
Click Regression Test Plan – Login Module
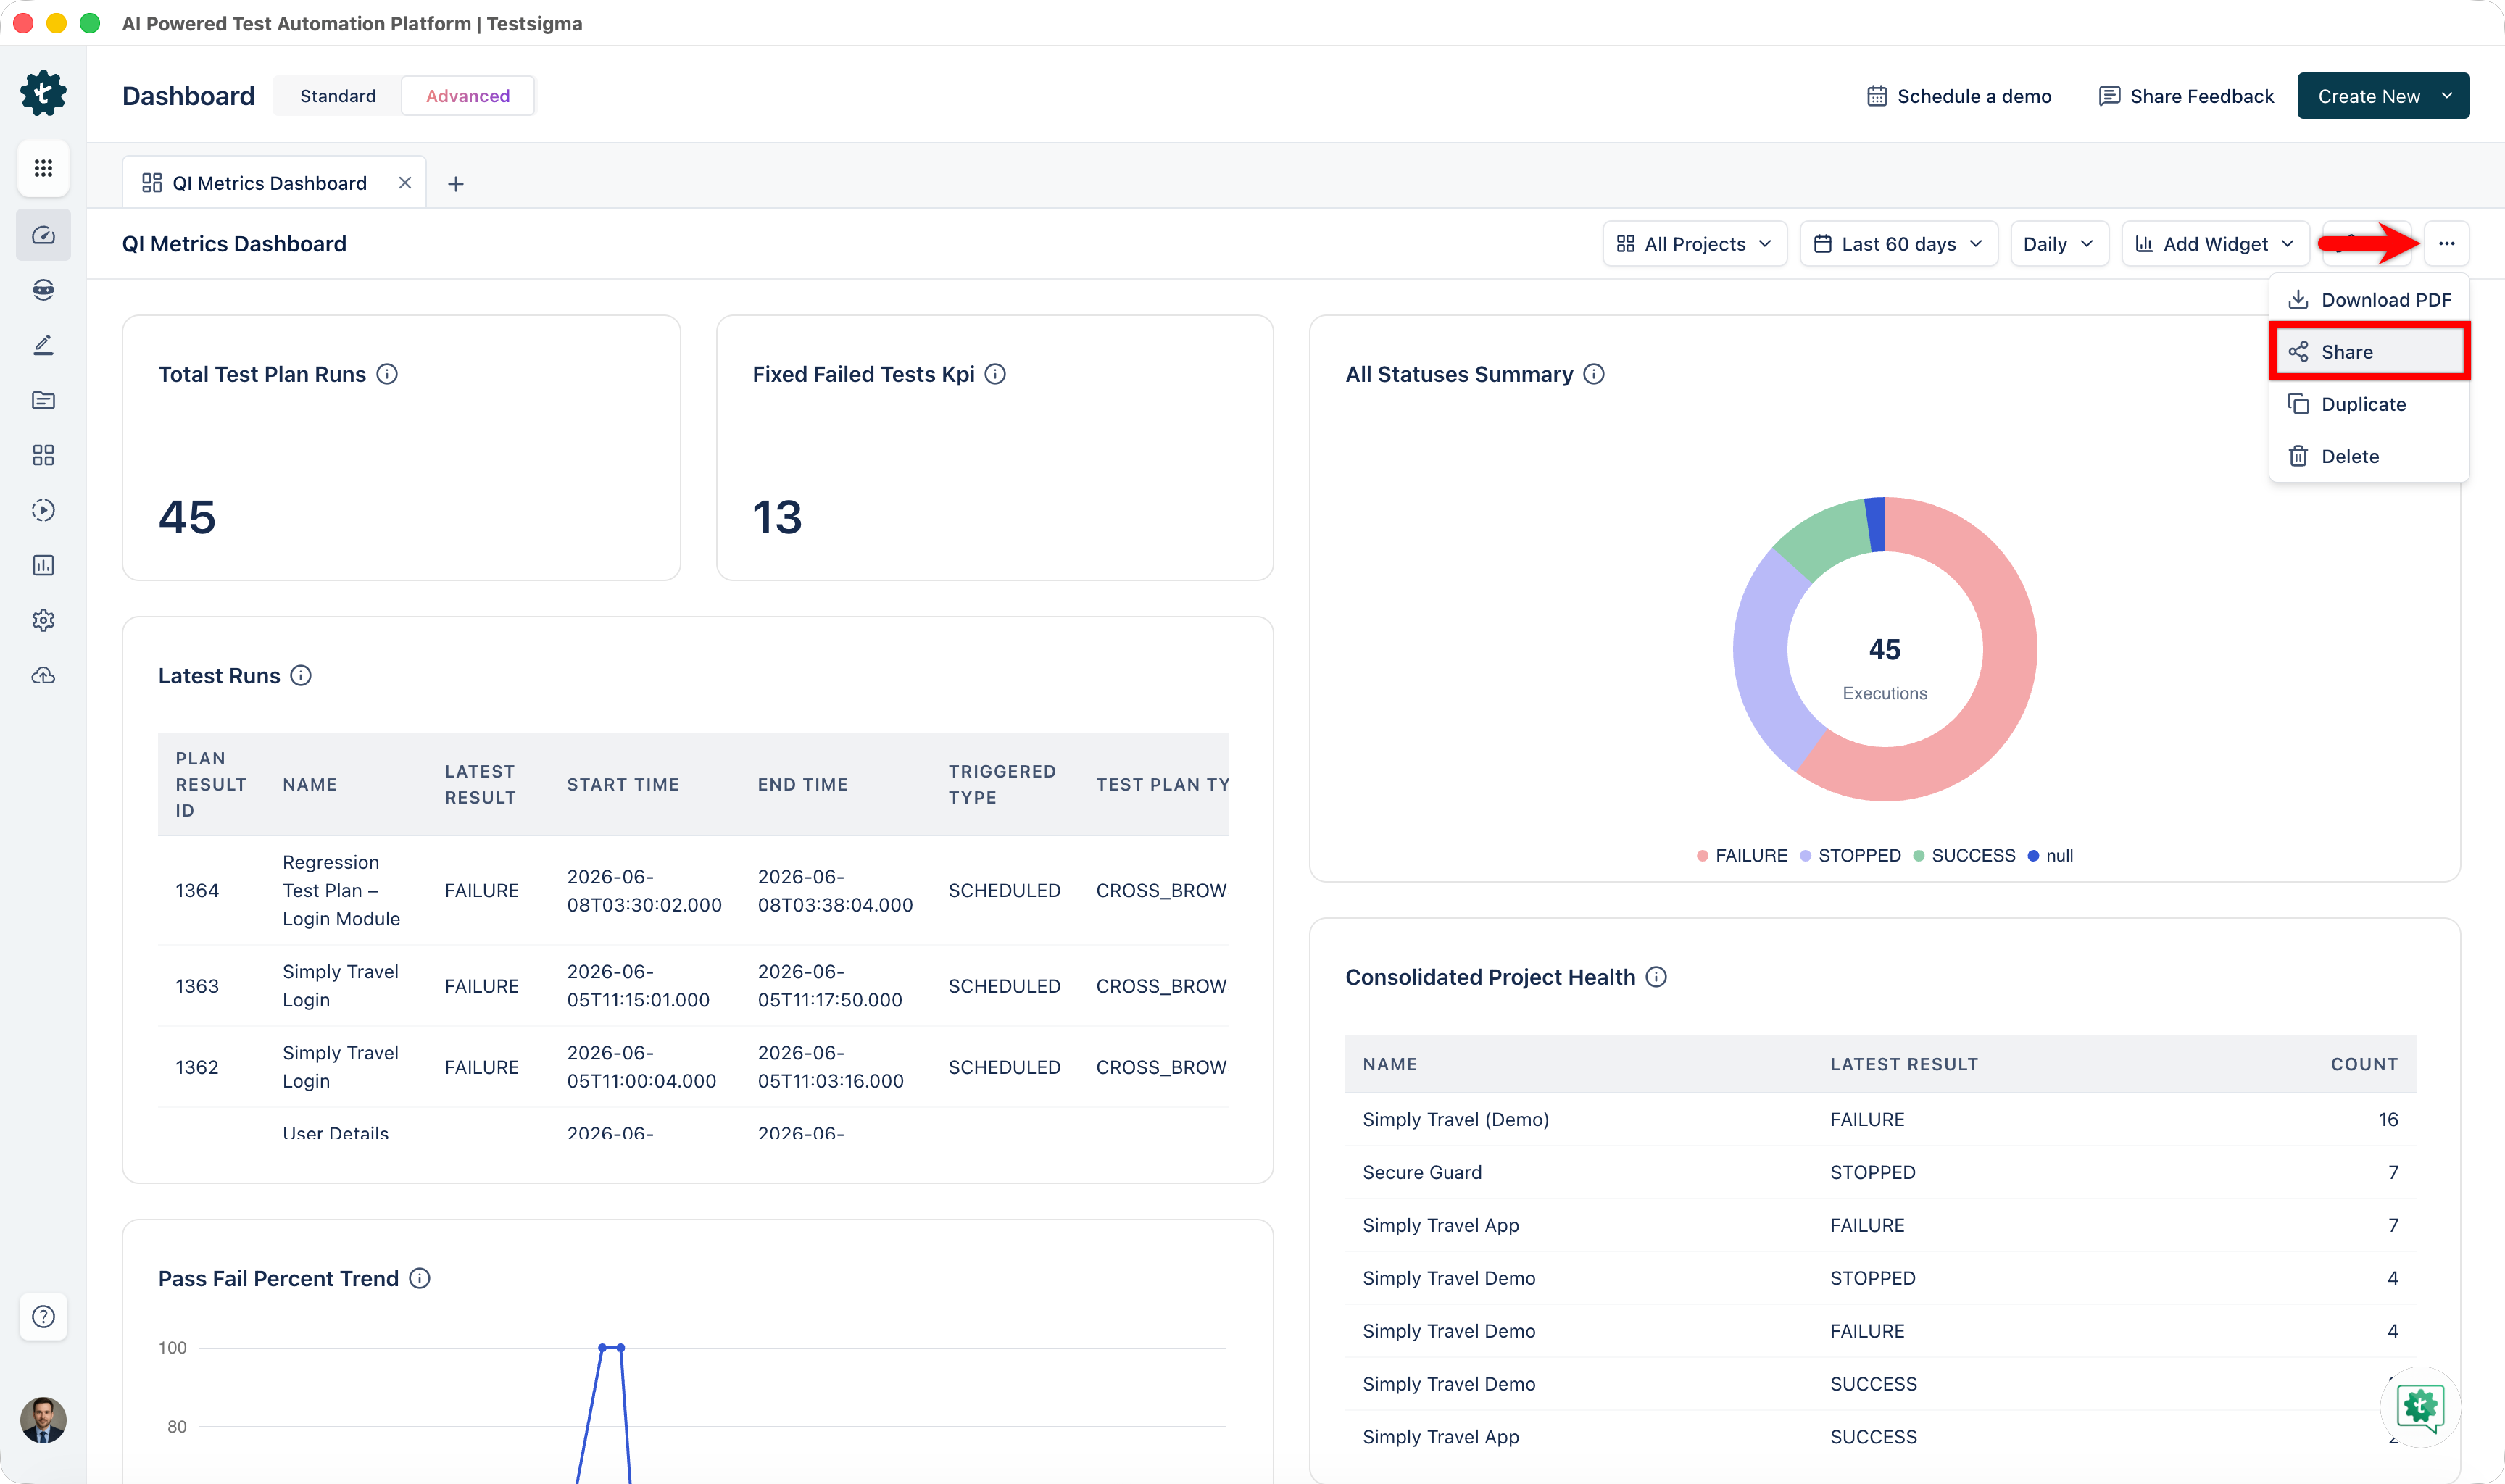click(x=341, y=891)
